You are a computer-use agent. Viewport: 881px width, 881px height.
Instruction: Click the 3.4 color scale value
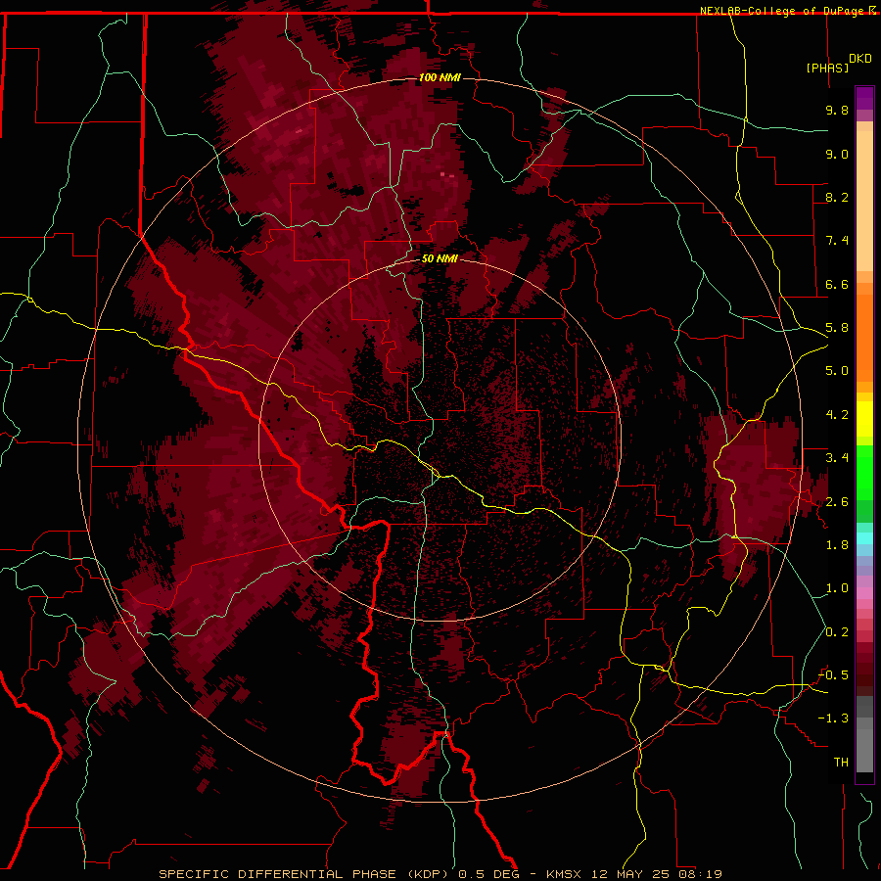pos(837,458)
